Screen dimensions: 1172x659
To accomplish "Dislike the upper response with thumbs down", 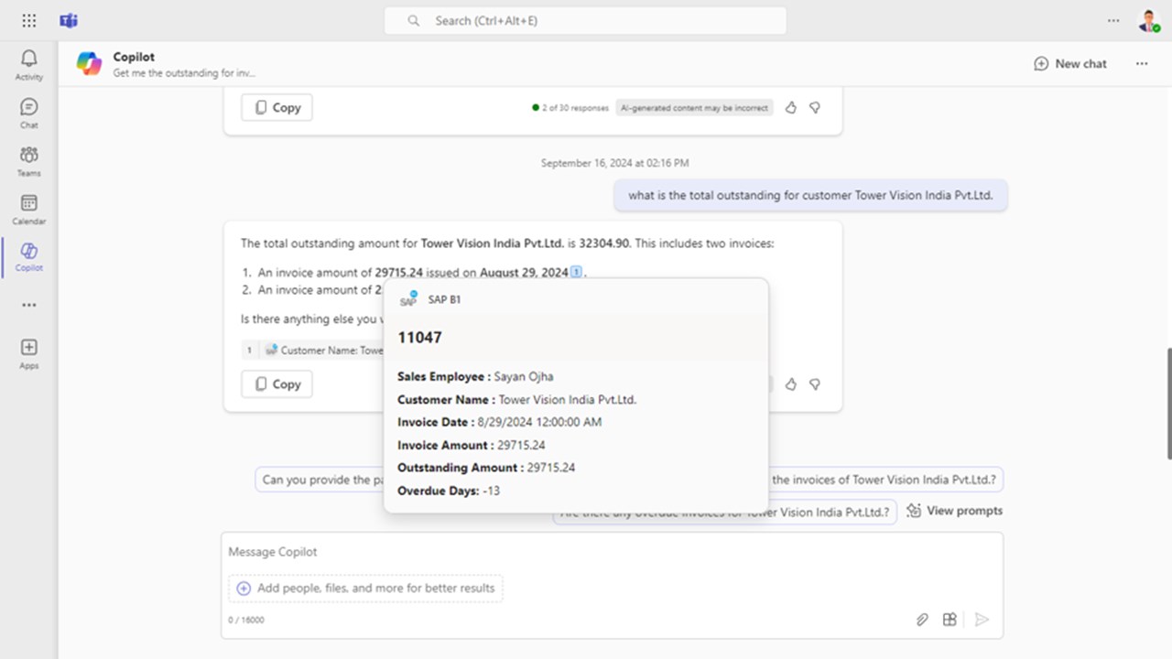I will coord(814,107).
